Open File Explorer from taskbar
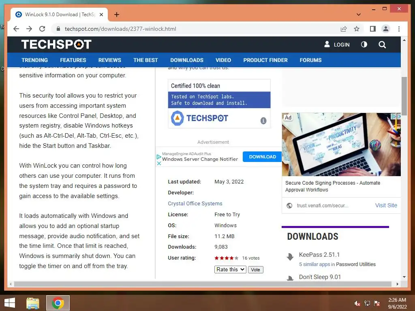Screen dimensions: 415x311 33,303
